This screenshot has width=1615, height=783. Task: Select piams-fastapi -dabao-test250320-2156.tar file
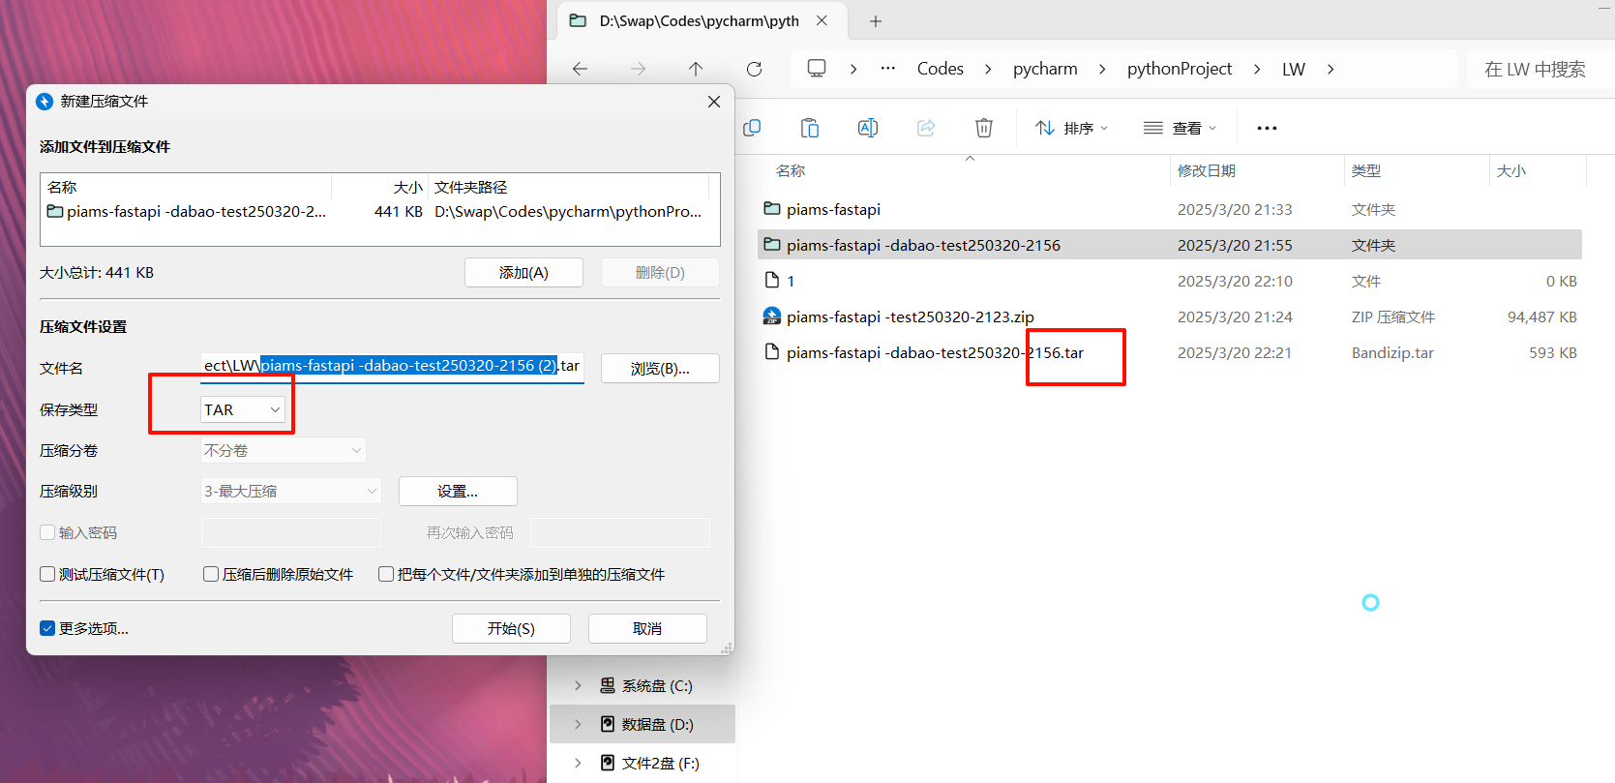[x=1169, y=352]
